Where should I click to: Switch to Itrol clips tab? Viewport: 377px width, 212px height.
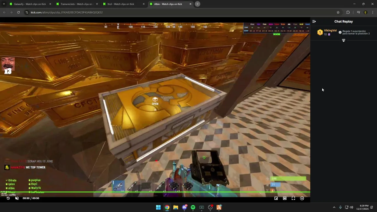(x=124, y=4)
